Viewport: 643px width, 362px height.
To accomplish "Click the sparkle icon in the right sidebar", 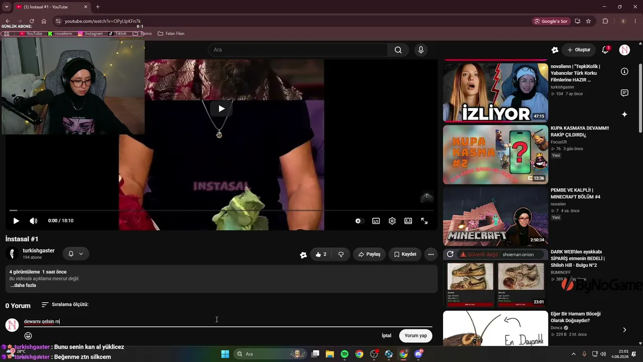I will [x=624, y=114].
